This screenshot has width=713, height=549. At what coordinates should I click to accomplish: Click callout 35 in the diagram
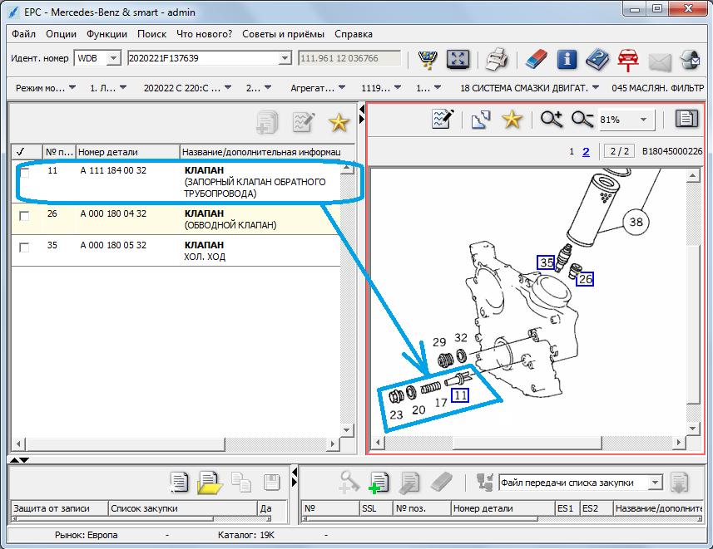(x=546, y=262)
